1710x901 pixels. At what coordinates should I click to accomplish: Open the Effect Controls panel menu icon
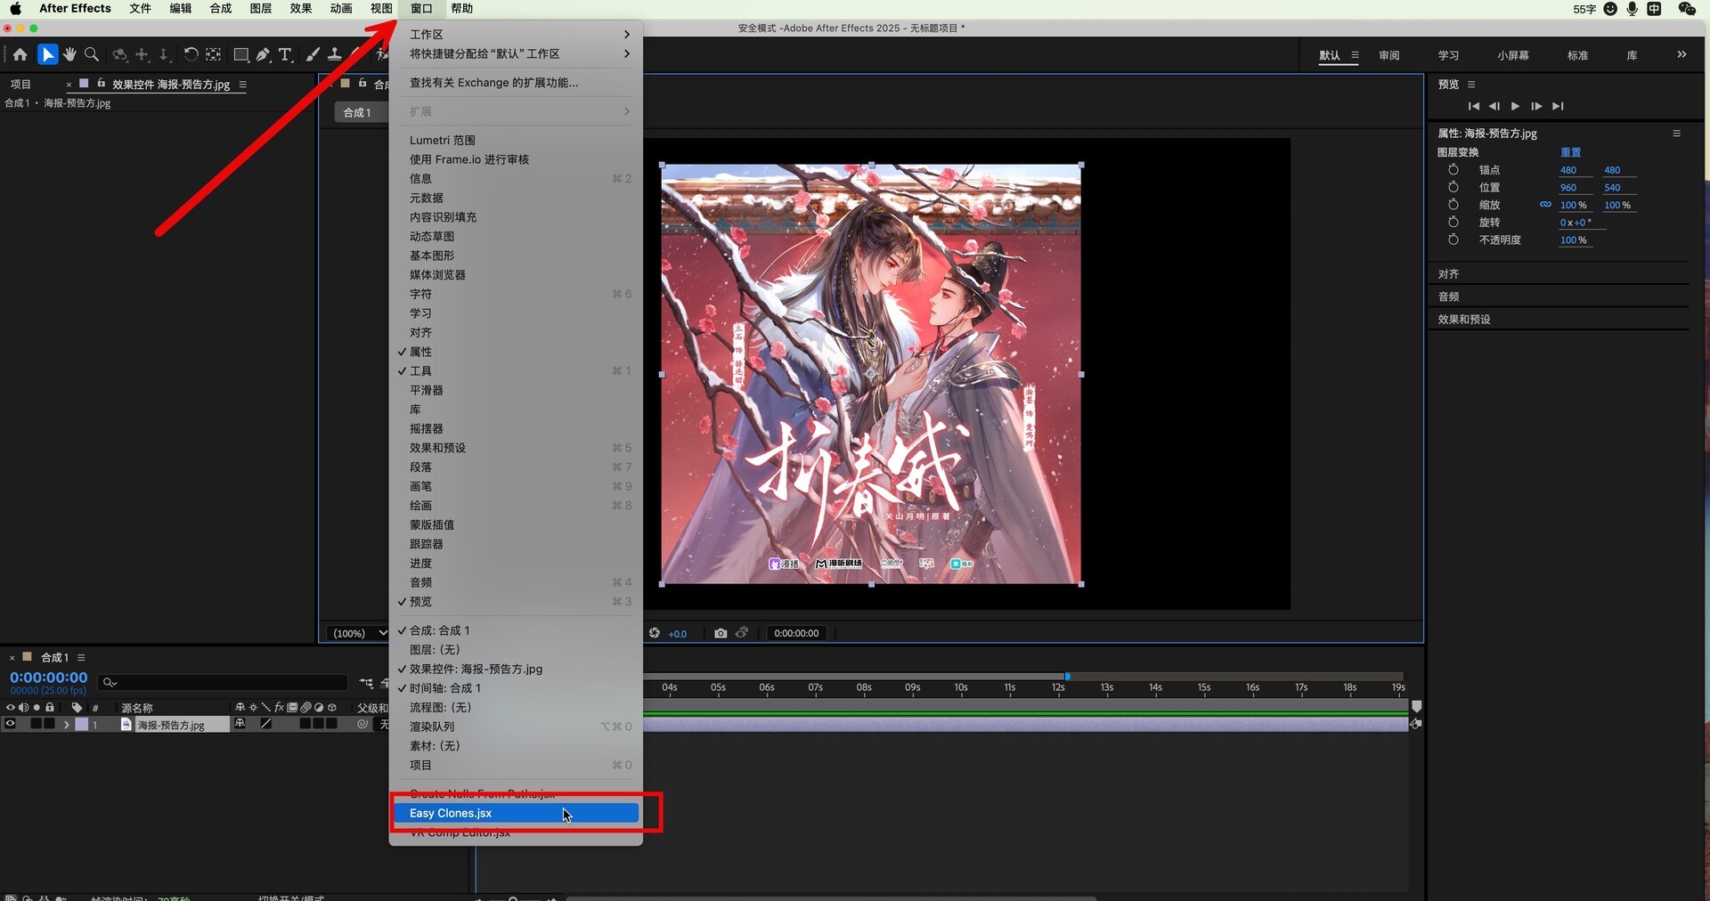(242, 85)
